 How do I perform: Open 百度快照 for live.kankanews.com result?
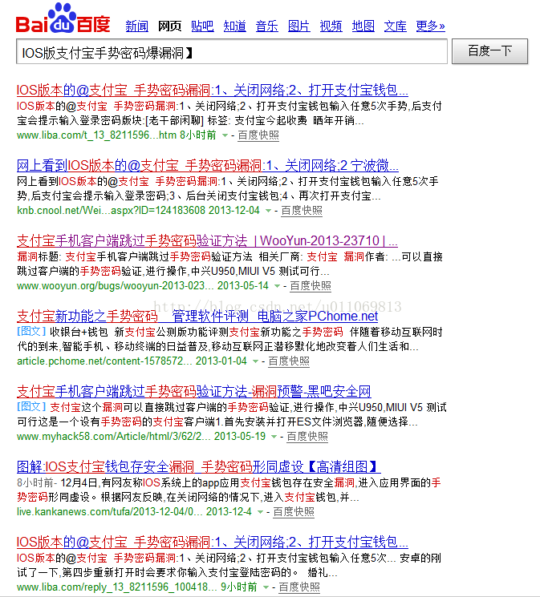click(293, 512)
